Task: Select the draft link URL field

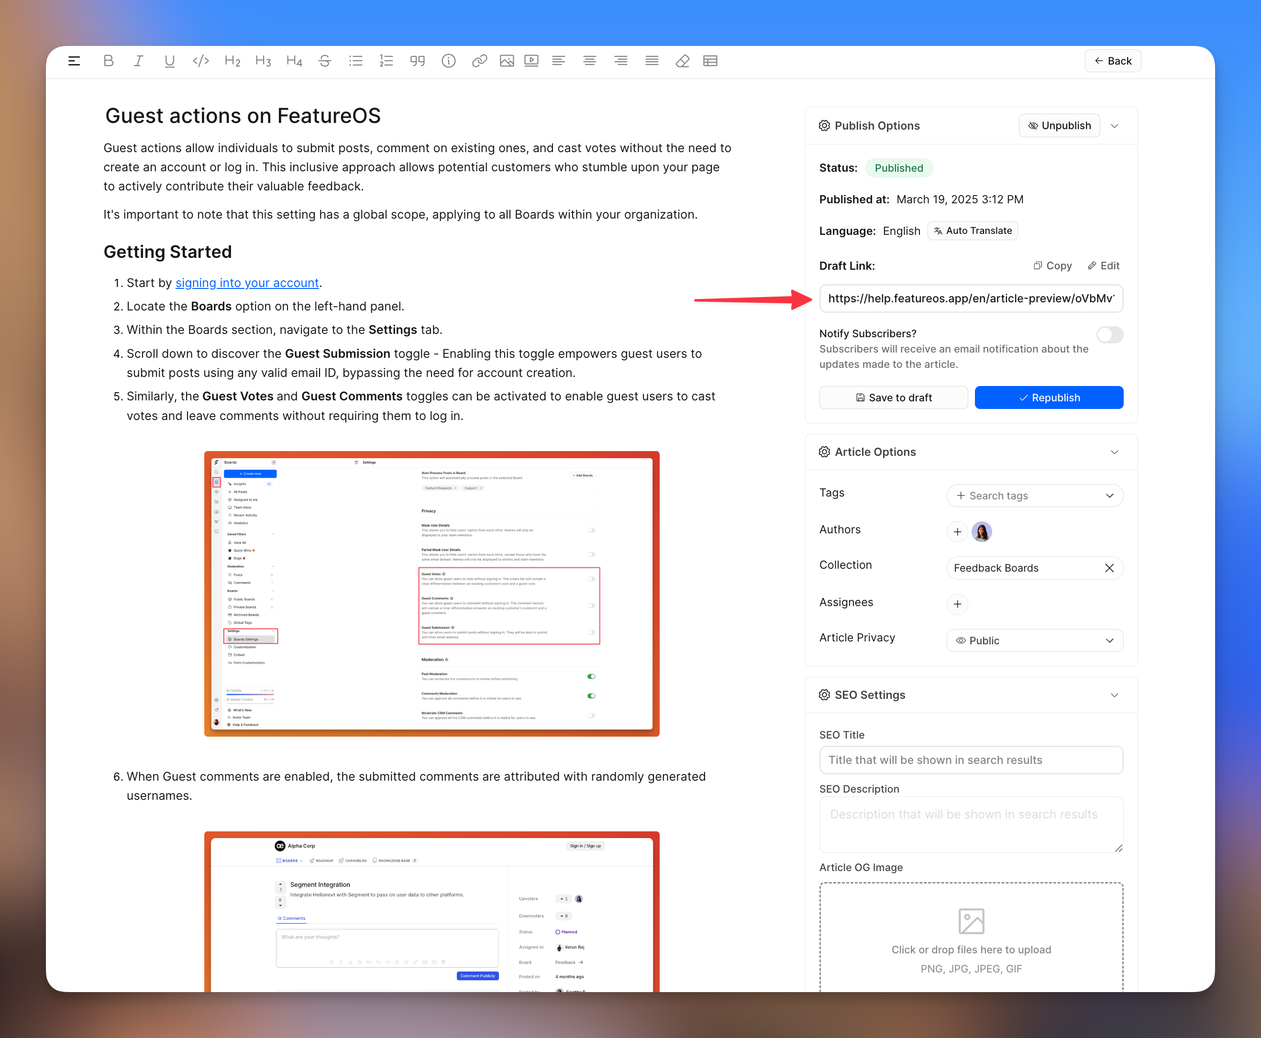Action: [x=971, y=298]
